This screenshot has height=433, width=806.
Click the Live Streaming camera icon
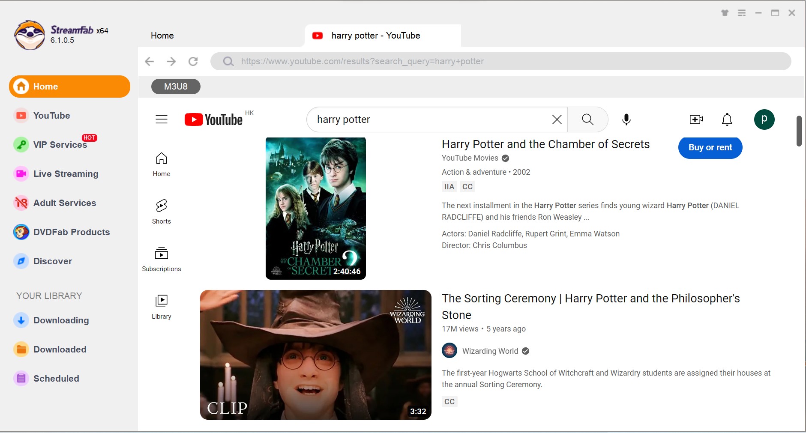[21, 174]
